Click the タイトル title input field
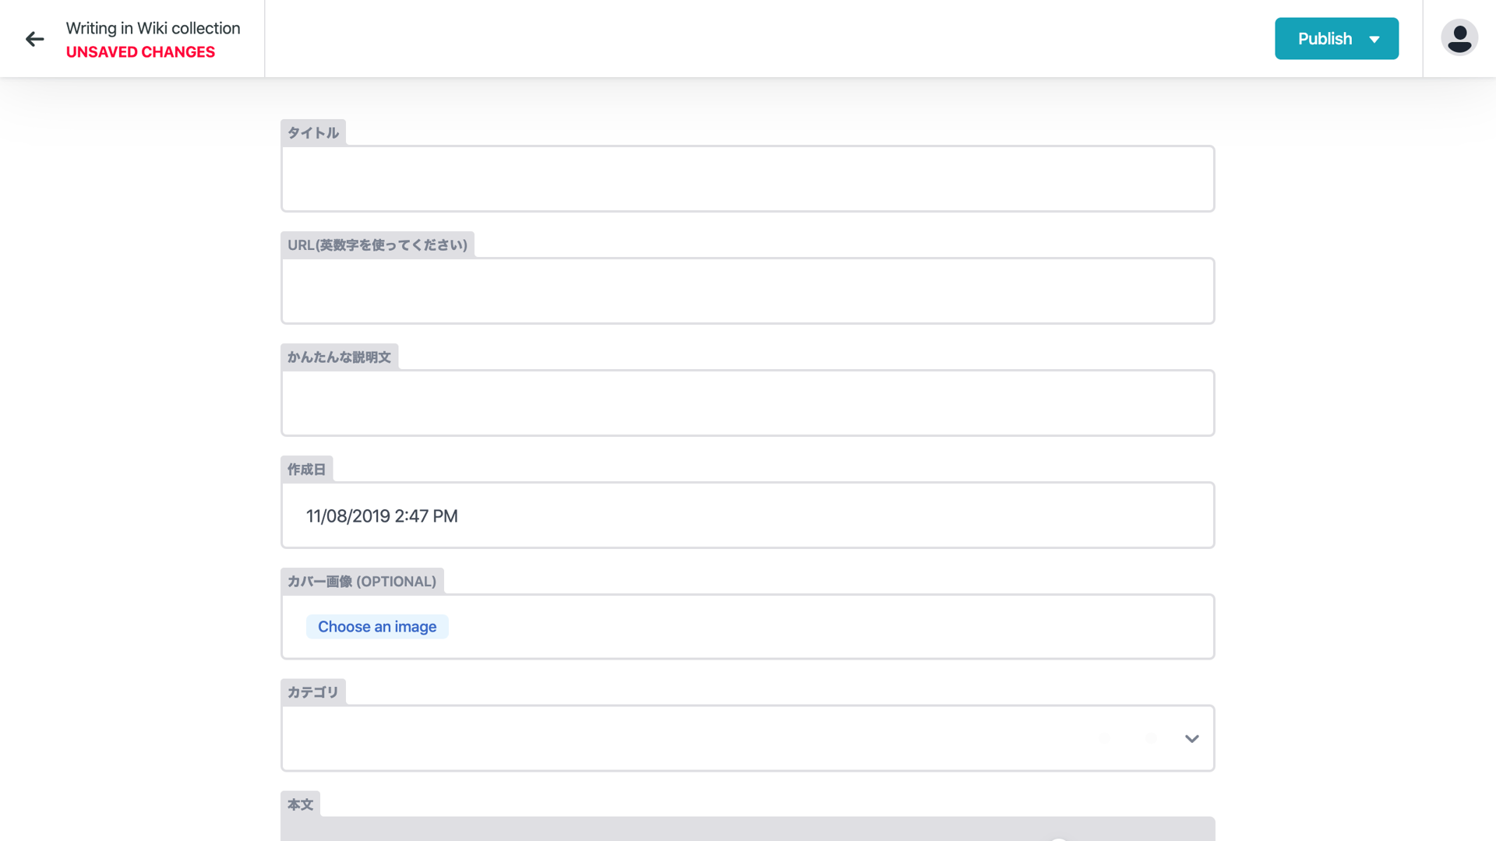Screen dimensions: 1496x841 pyautogui.click(x=747, y=178)
